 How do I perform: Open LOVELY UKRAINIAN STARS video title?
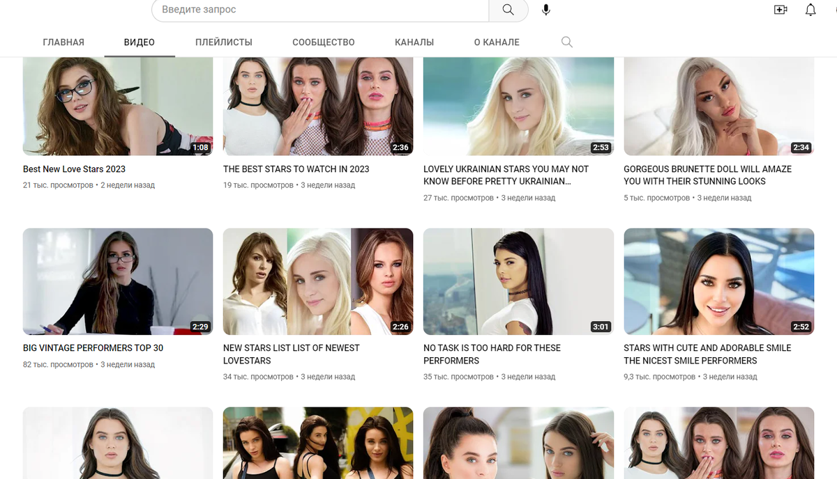tap(506, 175)
